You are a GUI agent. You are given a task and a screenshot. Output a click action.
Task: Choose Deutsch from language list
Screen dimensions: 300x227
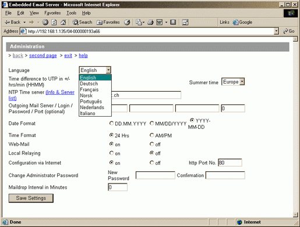(x=95, y=84)
